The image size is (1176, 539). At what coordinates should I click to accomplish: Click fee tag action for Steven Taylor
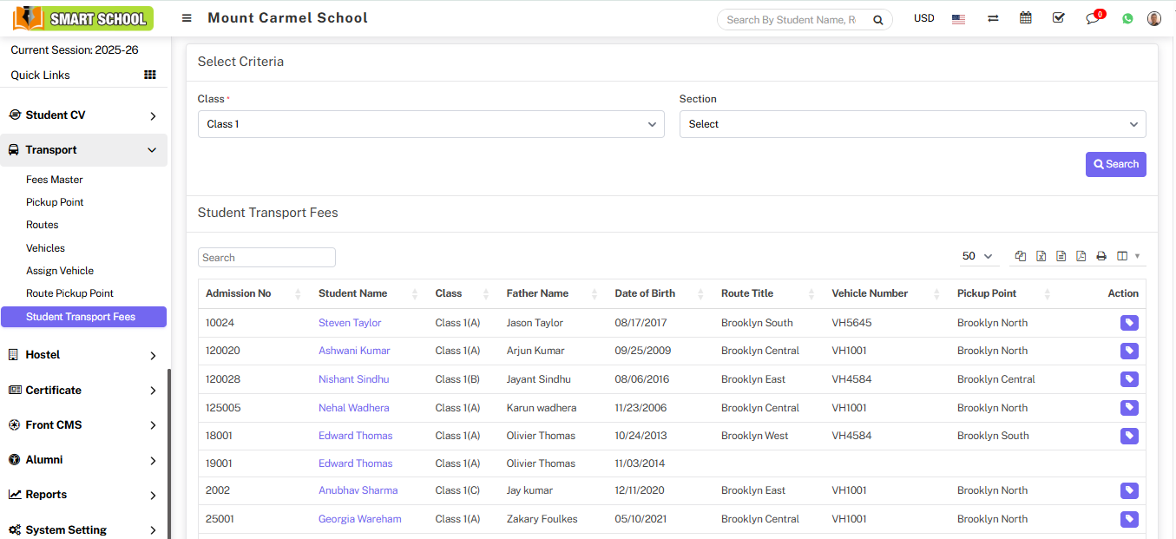click(1129, 323)
